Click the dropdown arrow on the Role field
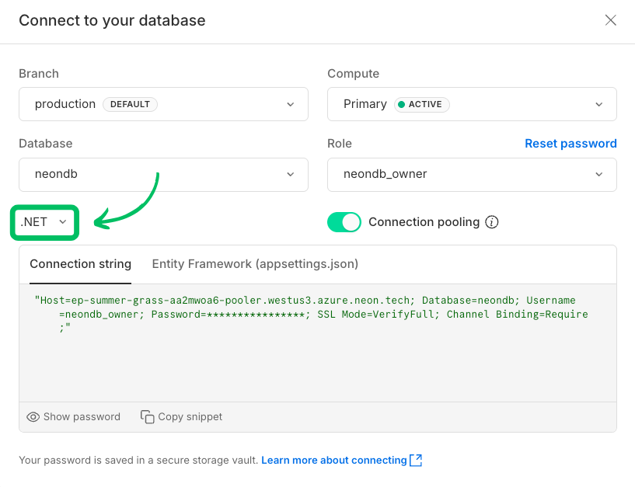Viewport: 635px width, 487px height. (599, 175)
